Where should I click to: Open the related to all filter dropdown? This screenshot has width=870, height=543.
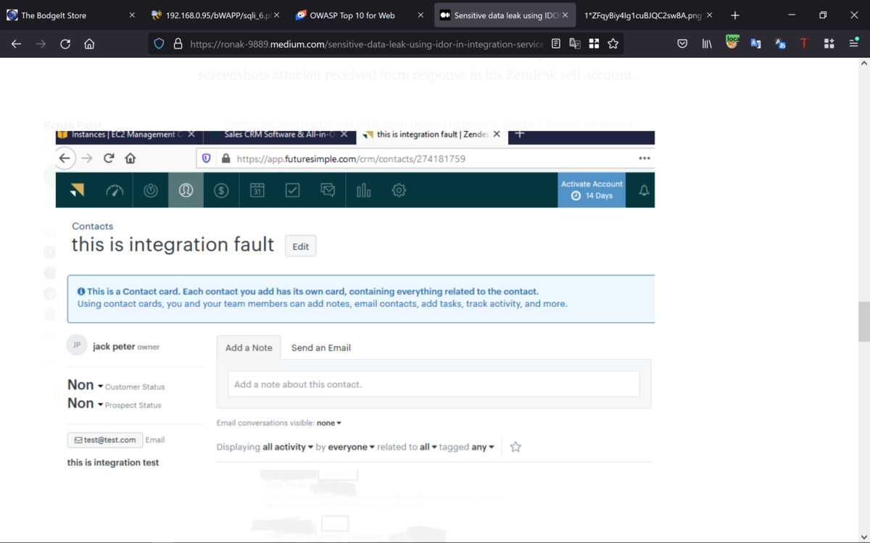[x=428, y=447]
